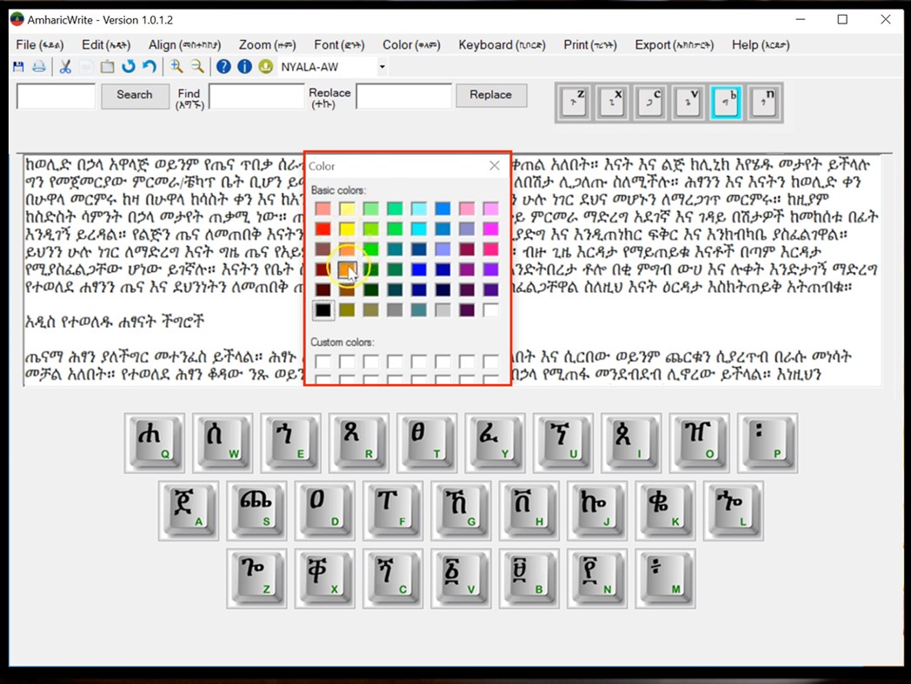The height and width of the screenshot is (684, 911).
Task: Open the Export menu
Action: (x=675, y=44)
